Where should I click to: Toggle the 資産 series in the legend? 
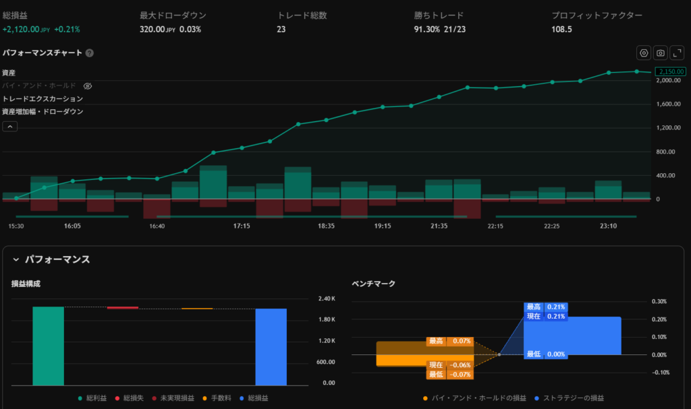(x=9, y=73)
